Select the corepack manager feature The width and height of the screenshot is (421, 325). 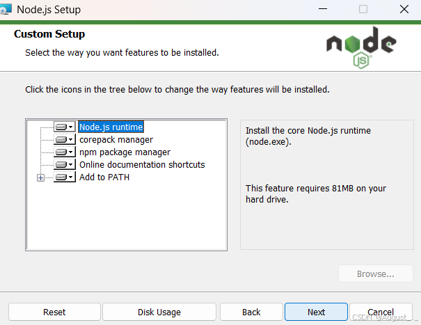click(x=116, y=140)
